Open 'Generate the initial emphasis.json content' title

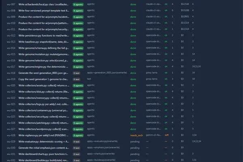click(44, 148)
